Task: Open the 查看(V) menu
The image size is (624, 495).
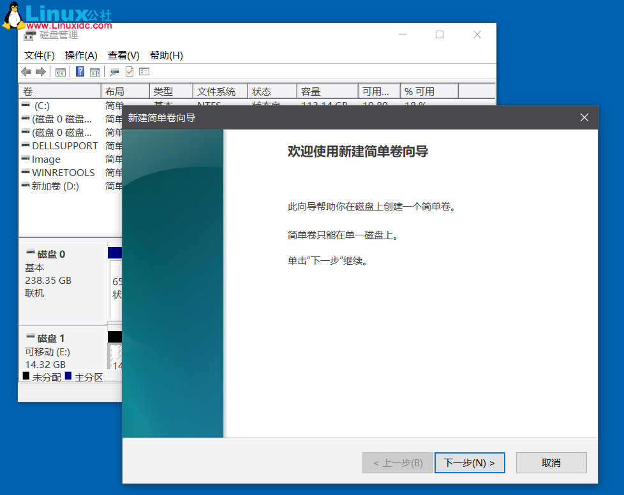Action: tap(123, 55)
